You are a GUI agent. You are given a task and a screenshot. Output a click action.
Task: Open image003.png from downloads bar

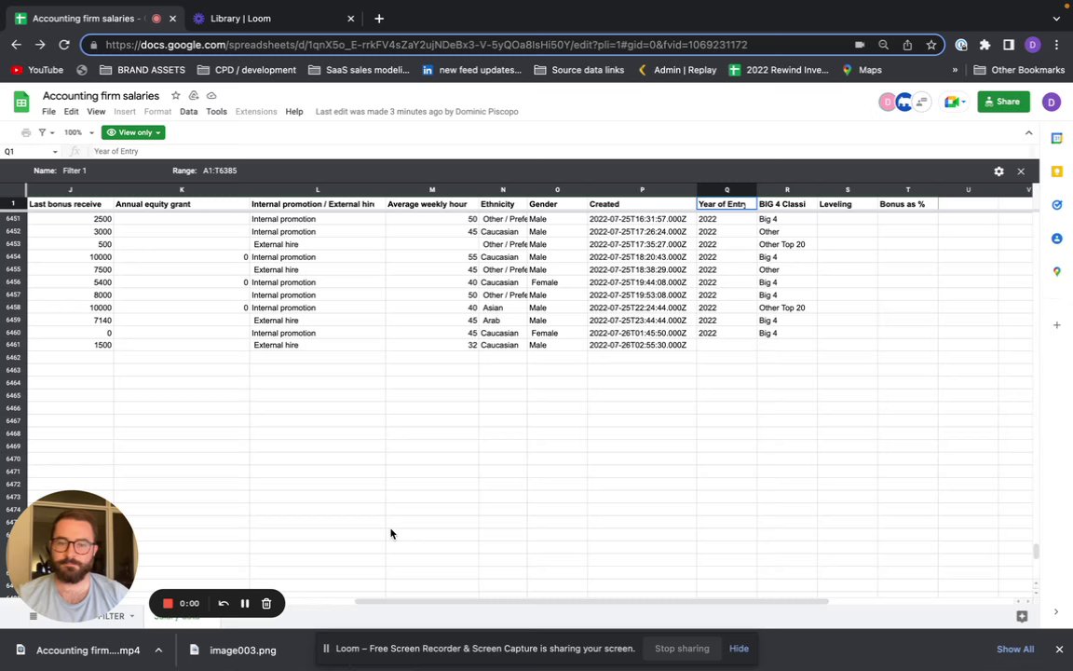[233, 650]
